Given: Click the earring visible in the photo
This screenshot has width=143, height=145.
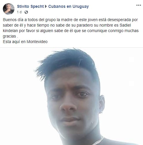Looking at the screenshot, I should point(101,112).
